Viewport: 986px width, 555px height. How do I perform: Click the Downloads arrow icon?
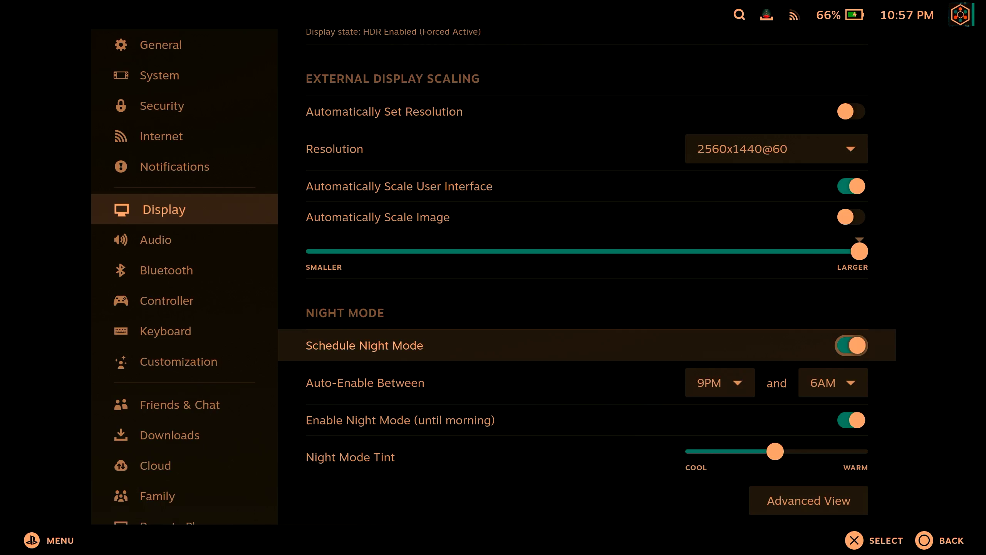[x=121, y=435]
